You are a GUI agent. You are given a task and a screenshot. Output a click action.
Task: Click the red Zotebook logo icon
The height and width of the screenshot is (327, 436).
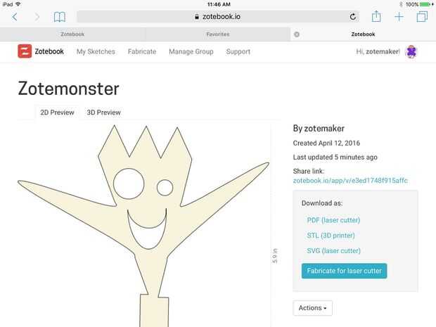click(25, 51)
